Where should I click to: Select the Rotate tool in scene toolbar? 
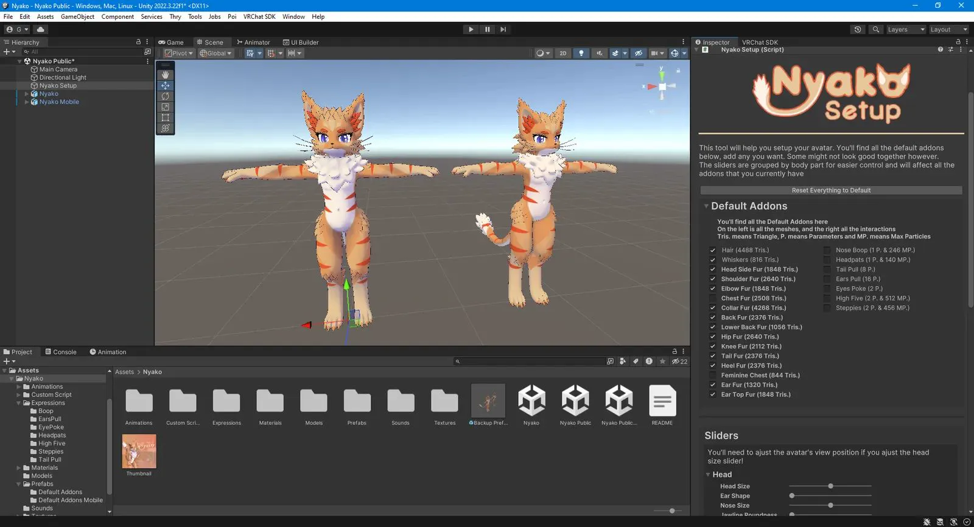click(165, 96)
